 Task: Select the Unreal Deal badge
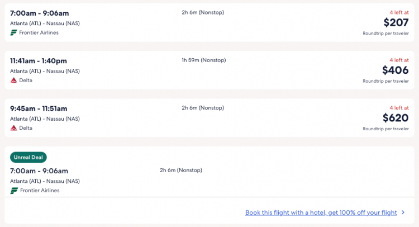click(28, 158)
